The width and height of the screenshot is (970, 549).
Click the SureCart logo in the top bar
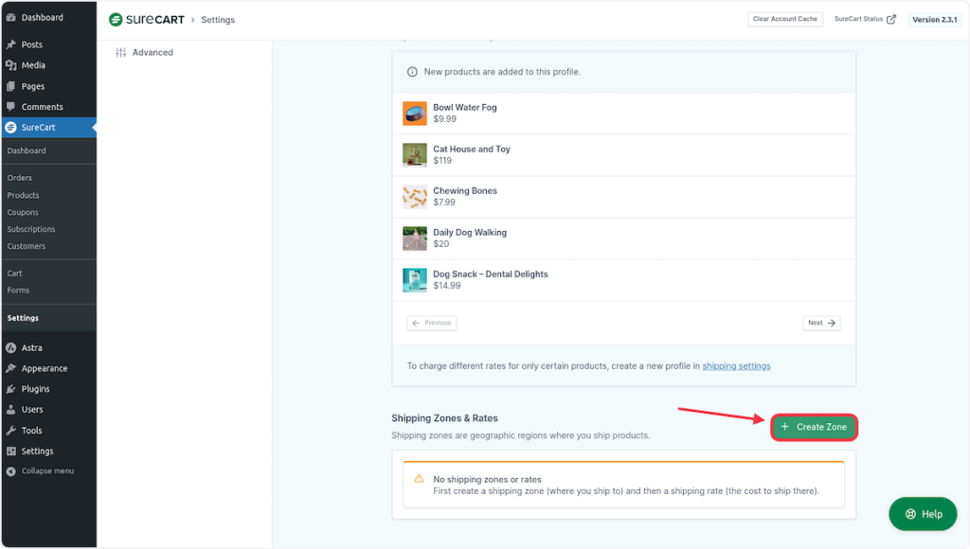(135, 19)
